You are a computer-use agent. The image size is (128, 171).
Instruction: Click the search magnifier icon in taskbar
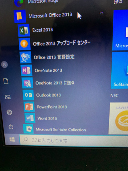click(26, 140)
